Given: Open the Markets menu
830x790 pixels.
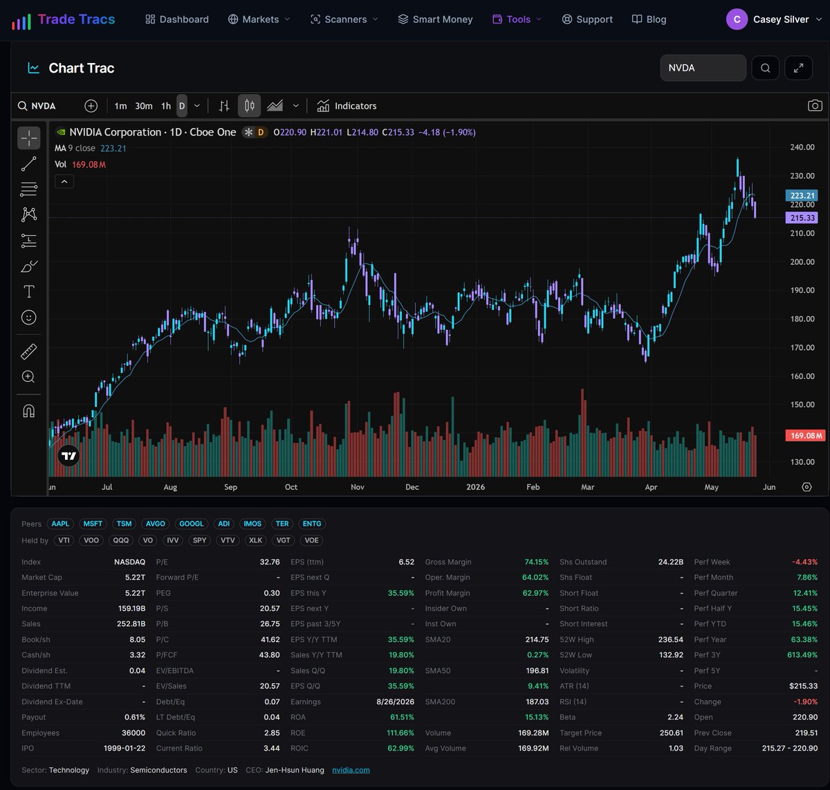Looking at the screenshot, I should [x=259, y=19].
